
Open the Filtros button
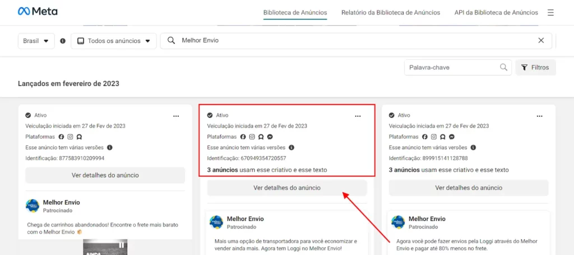click(535, 68)
